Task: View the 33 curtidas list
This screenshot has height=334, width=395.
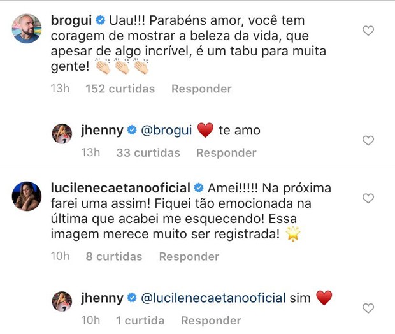Action: click(148, 153)
